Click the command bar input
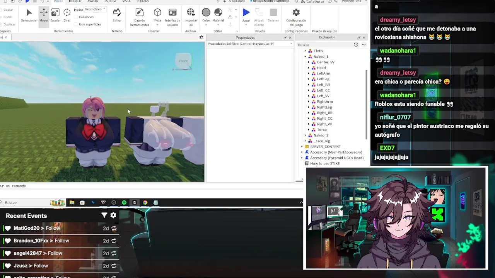Viewport: 495px width, 278px height. point(151,186)
